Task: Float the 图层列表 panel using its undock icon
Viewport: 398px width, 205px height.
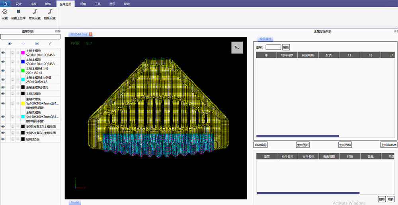Action: click(57, 31)
